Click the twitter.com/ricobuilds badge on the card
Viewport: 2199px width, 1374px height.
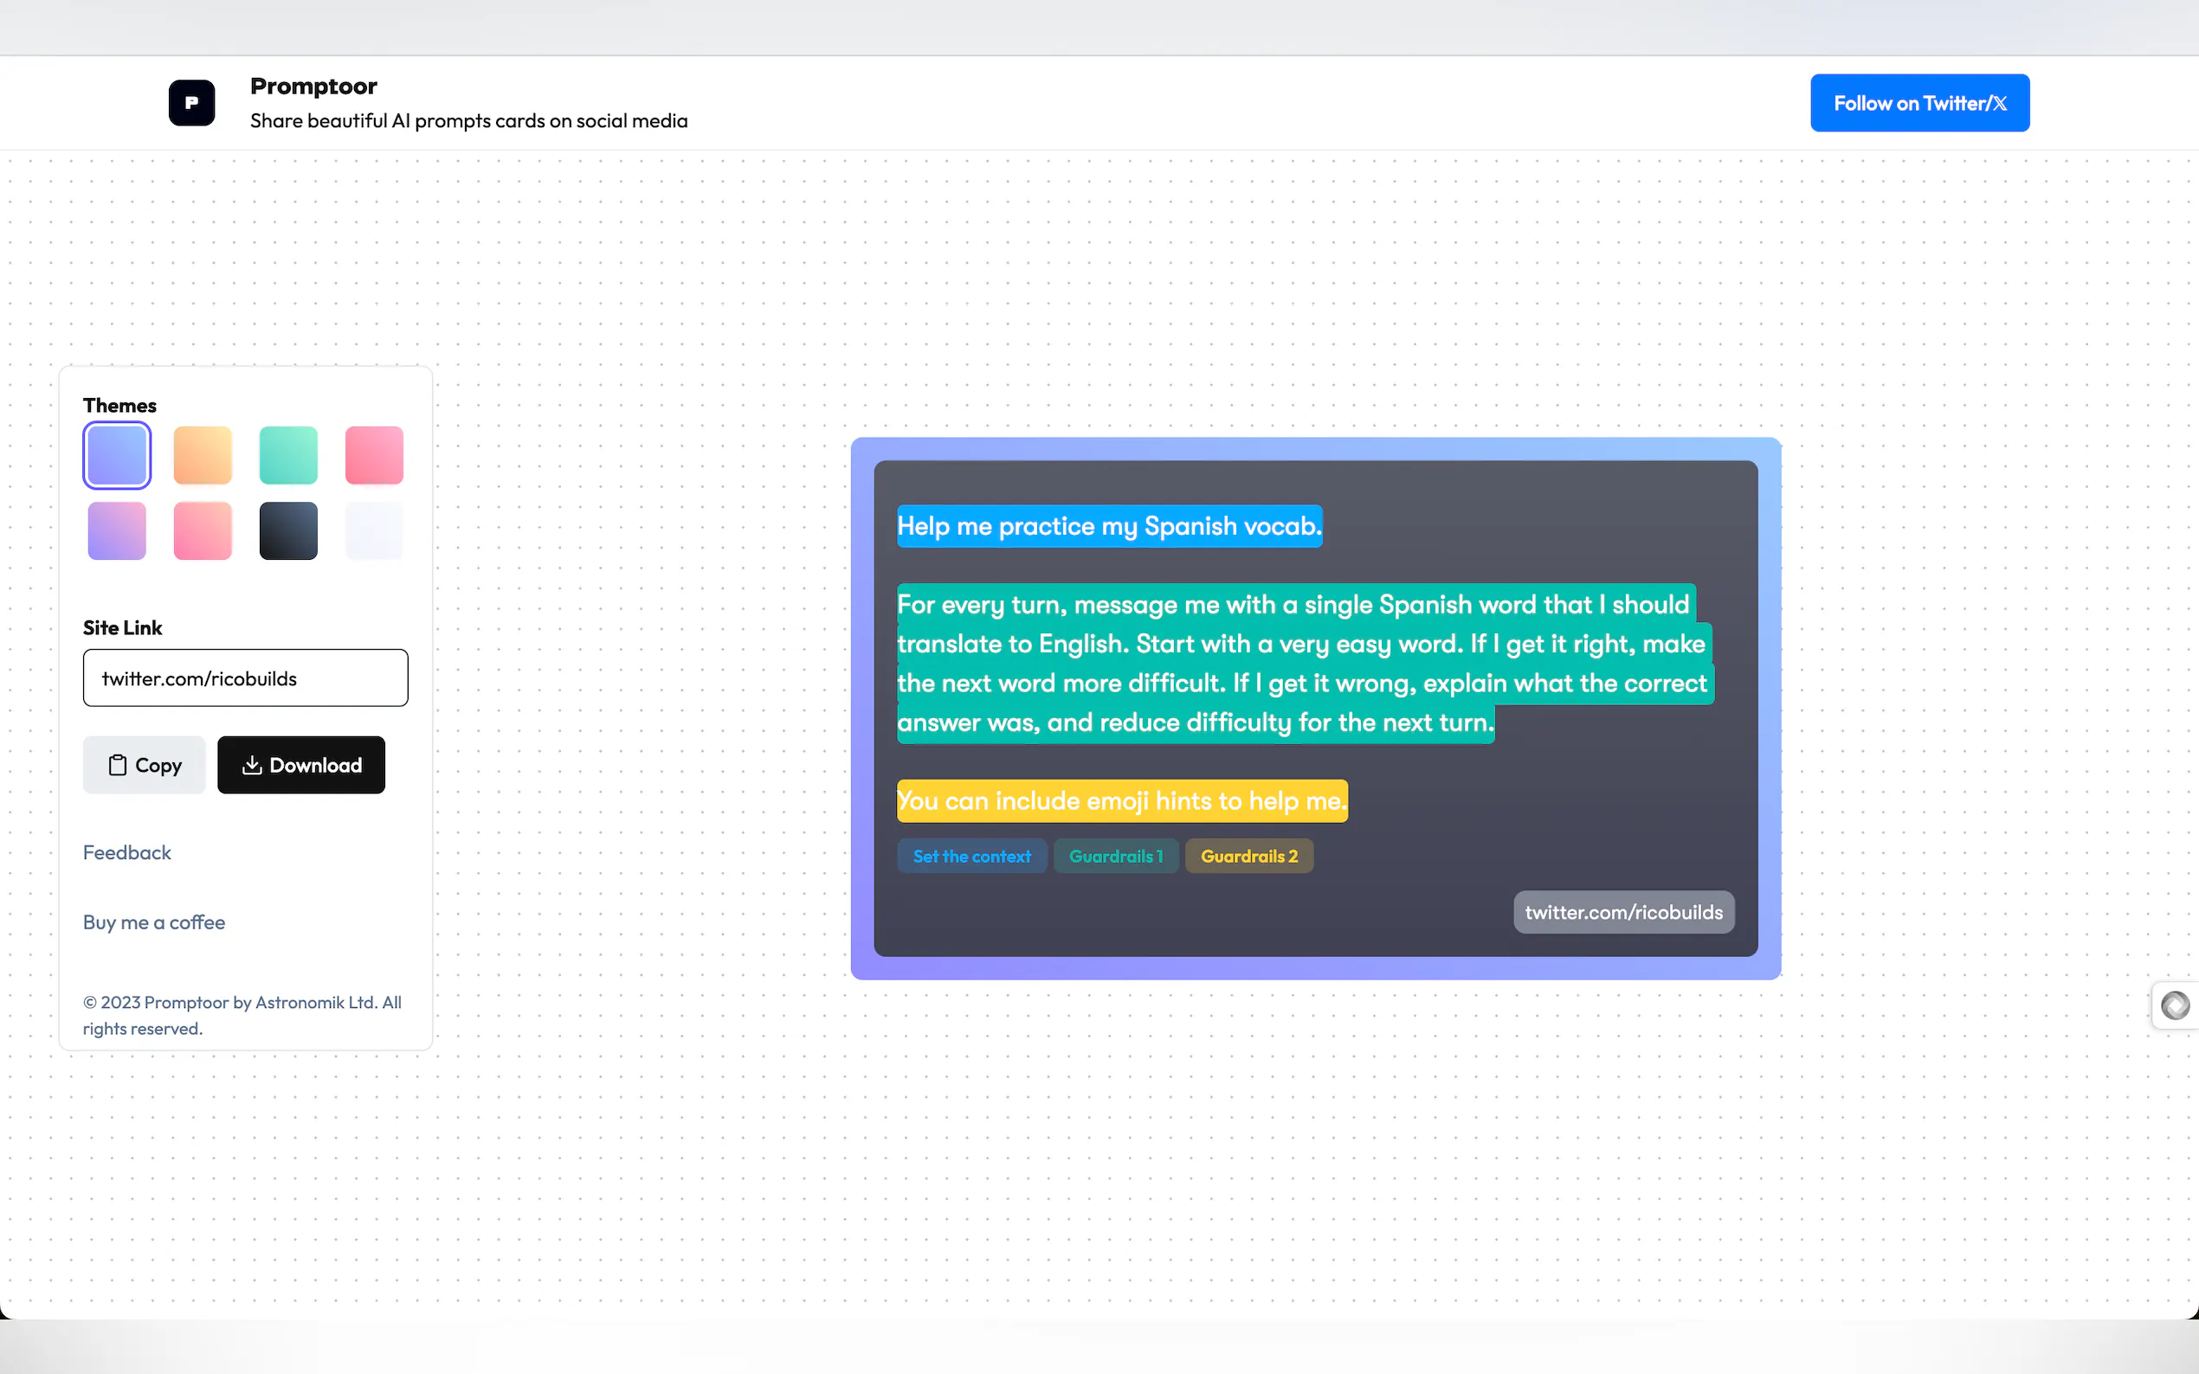pos(1622,912)
